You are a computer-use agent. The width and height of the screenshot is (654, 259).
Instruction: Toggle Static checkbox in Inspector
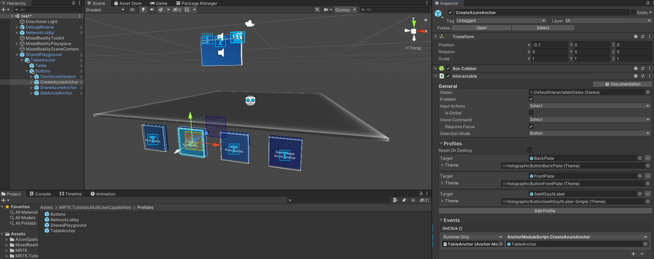click(x=633, y=13)
